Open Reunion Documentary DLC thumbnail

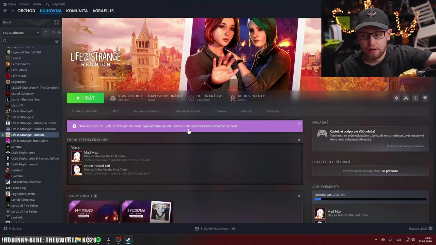coord(147,212)
